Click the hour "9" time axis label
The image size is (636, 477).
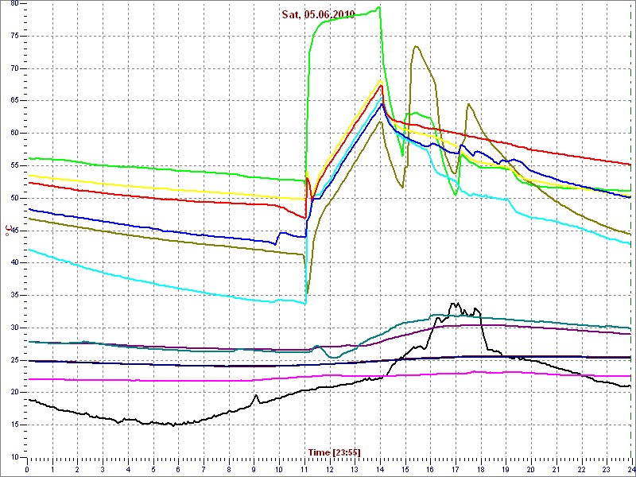[254, 469]
